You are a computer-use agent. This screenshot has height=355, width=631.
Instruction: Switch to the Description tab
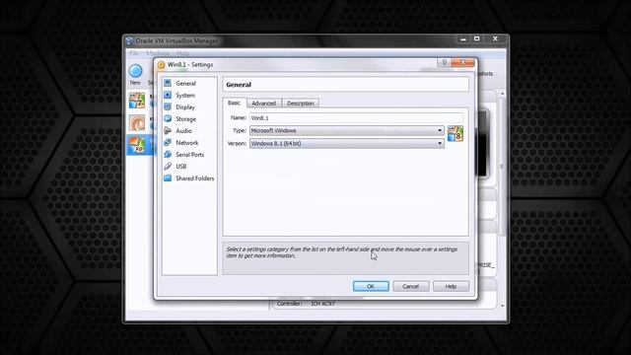click(x=301, y=104)
